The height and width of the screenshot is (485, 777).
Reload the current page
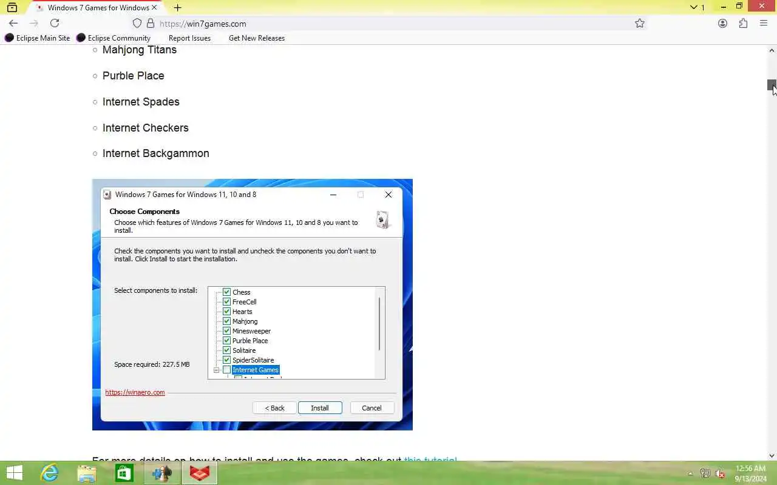pos(55,23)
